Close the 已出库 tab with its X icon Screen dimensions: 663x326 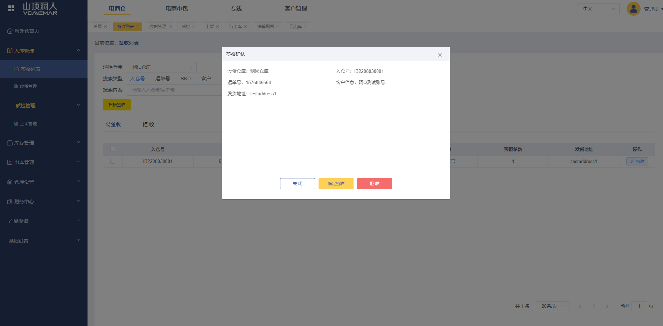pyautogui.click(x=306, y=27)
